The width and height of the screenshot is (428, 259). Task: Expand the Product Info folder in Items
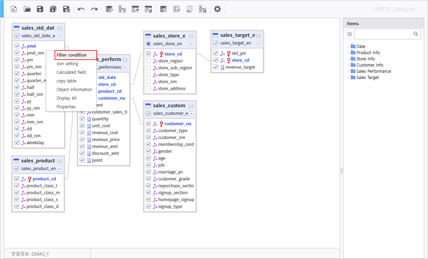pyautogui.click(x=349, y=53)
